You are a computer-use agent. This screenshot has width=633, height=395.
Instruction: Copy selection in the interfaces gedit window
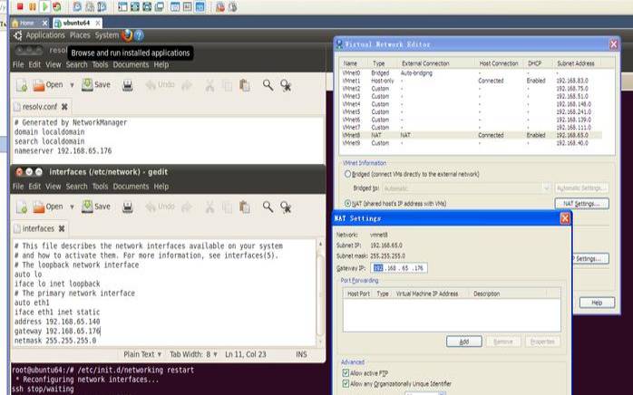click(x=228, y=207)
